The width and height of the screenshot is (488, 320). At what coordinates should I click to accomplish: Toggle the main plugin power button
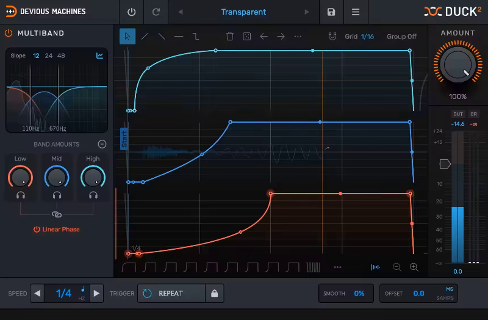click(x=132, y=12)
